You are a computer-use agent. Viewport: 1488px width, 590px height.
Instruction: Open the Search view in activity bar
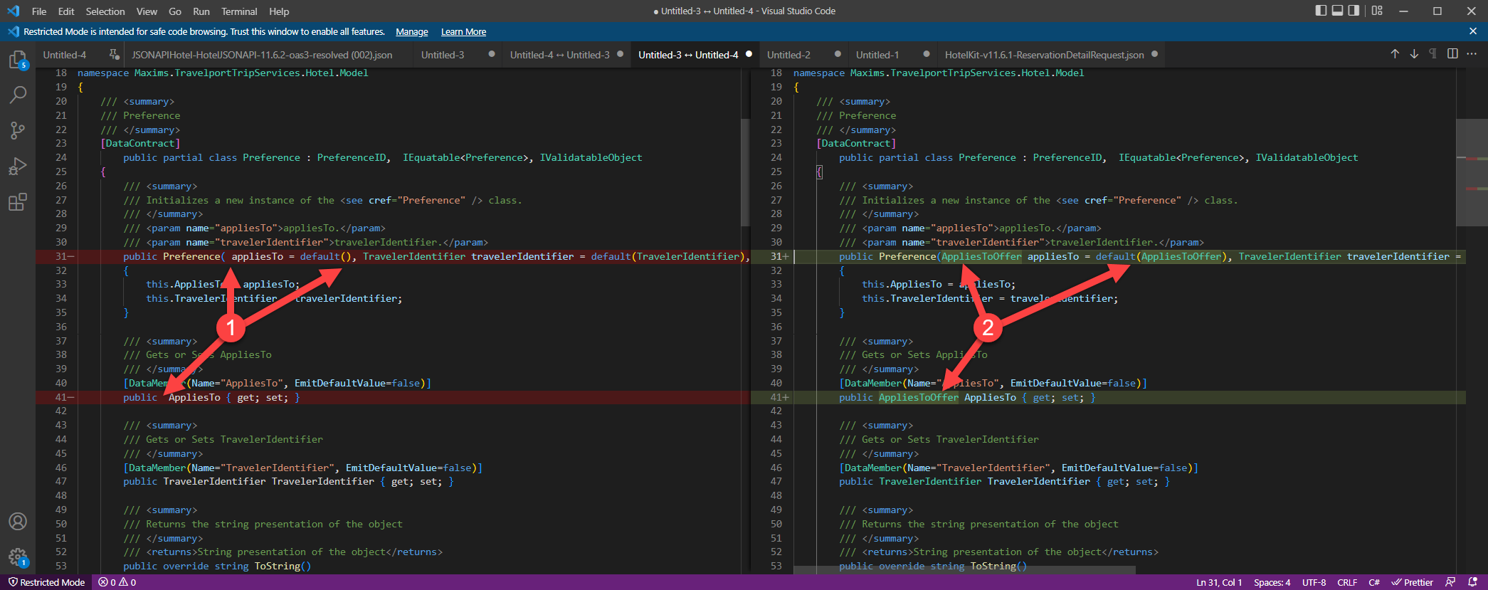18,95
